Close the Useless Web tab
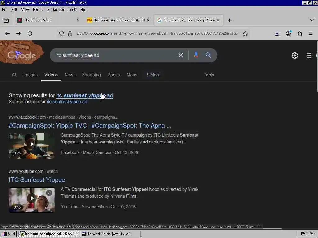The width and height of the screenshot is (318, 238). [x=78, y=20]
